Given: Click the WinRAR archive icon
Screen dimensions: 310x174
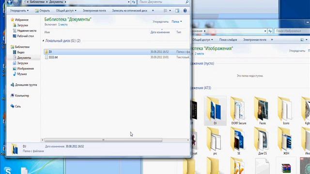Looking at the screenshot, I should coord(286,168).
